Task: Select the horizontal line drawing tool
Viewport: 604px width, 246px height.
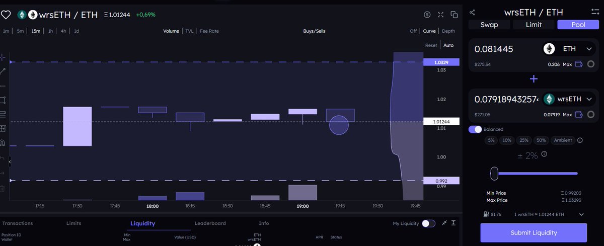Action: click(x=3, y=86)
